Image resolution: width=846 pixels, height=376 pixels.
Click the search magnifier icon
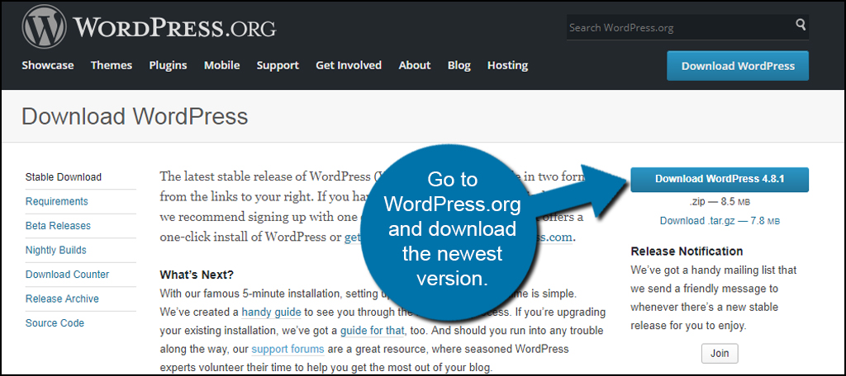(800, 24)
